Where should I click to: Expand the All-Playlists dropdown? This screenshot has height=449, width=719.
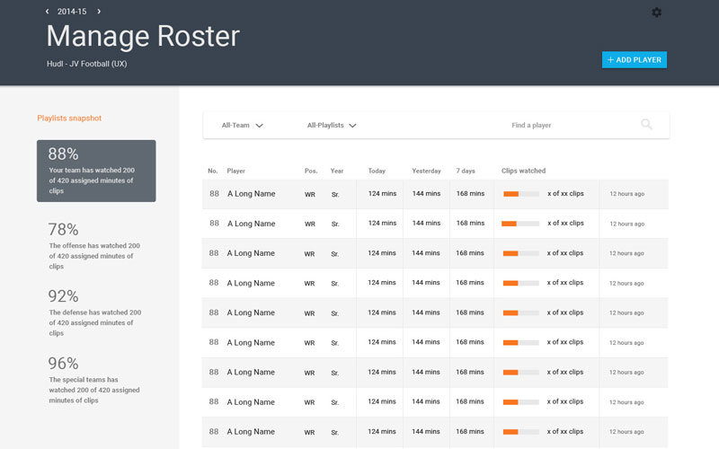click(332, 126)
